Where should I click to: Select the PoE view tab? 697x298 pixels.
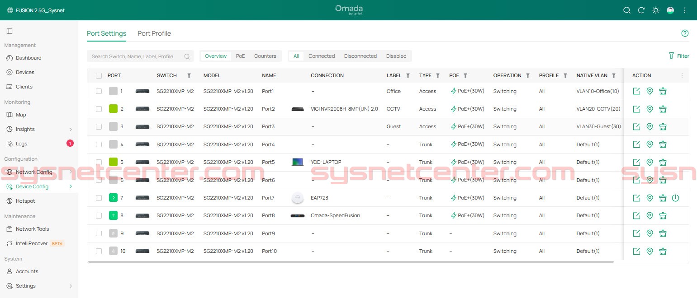click(x=240, y=56)
